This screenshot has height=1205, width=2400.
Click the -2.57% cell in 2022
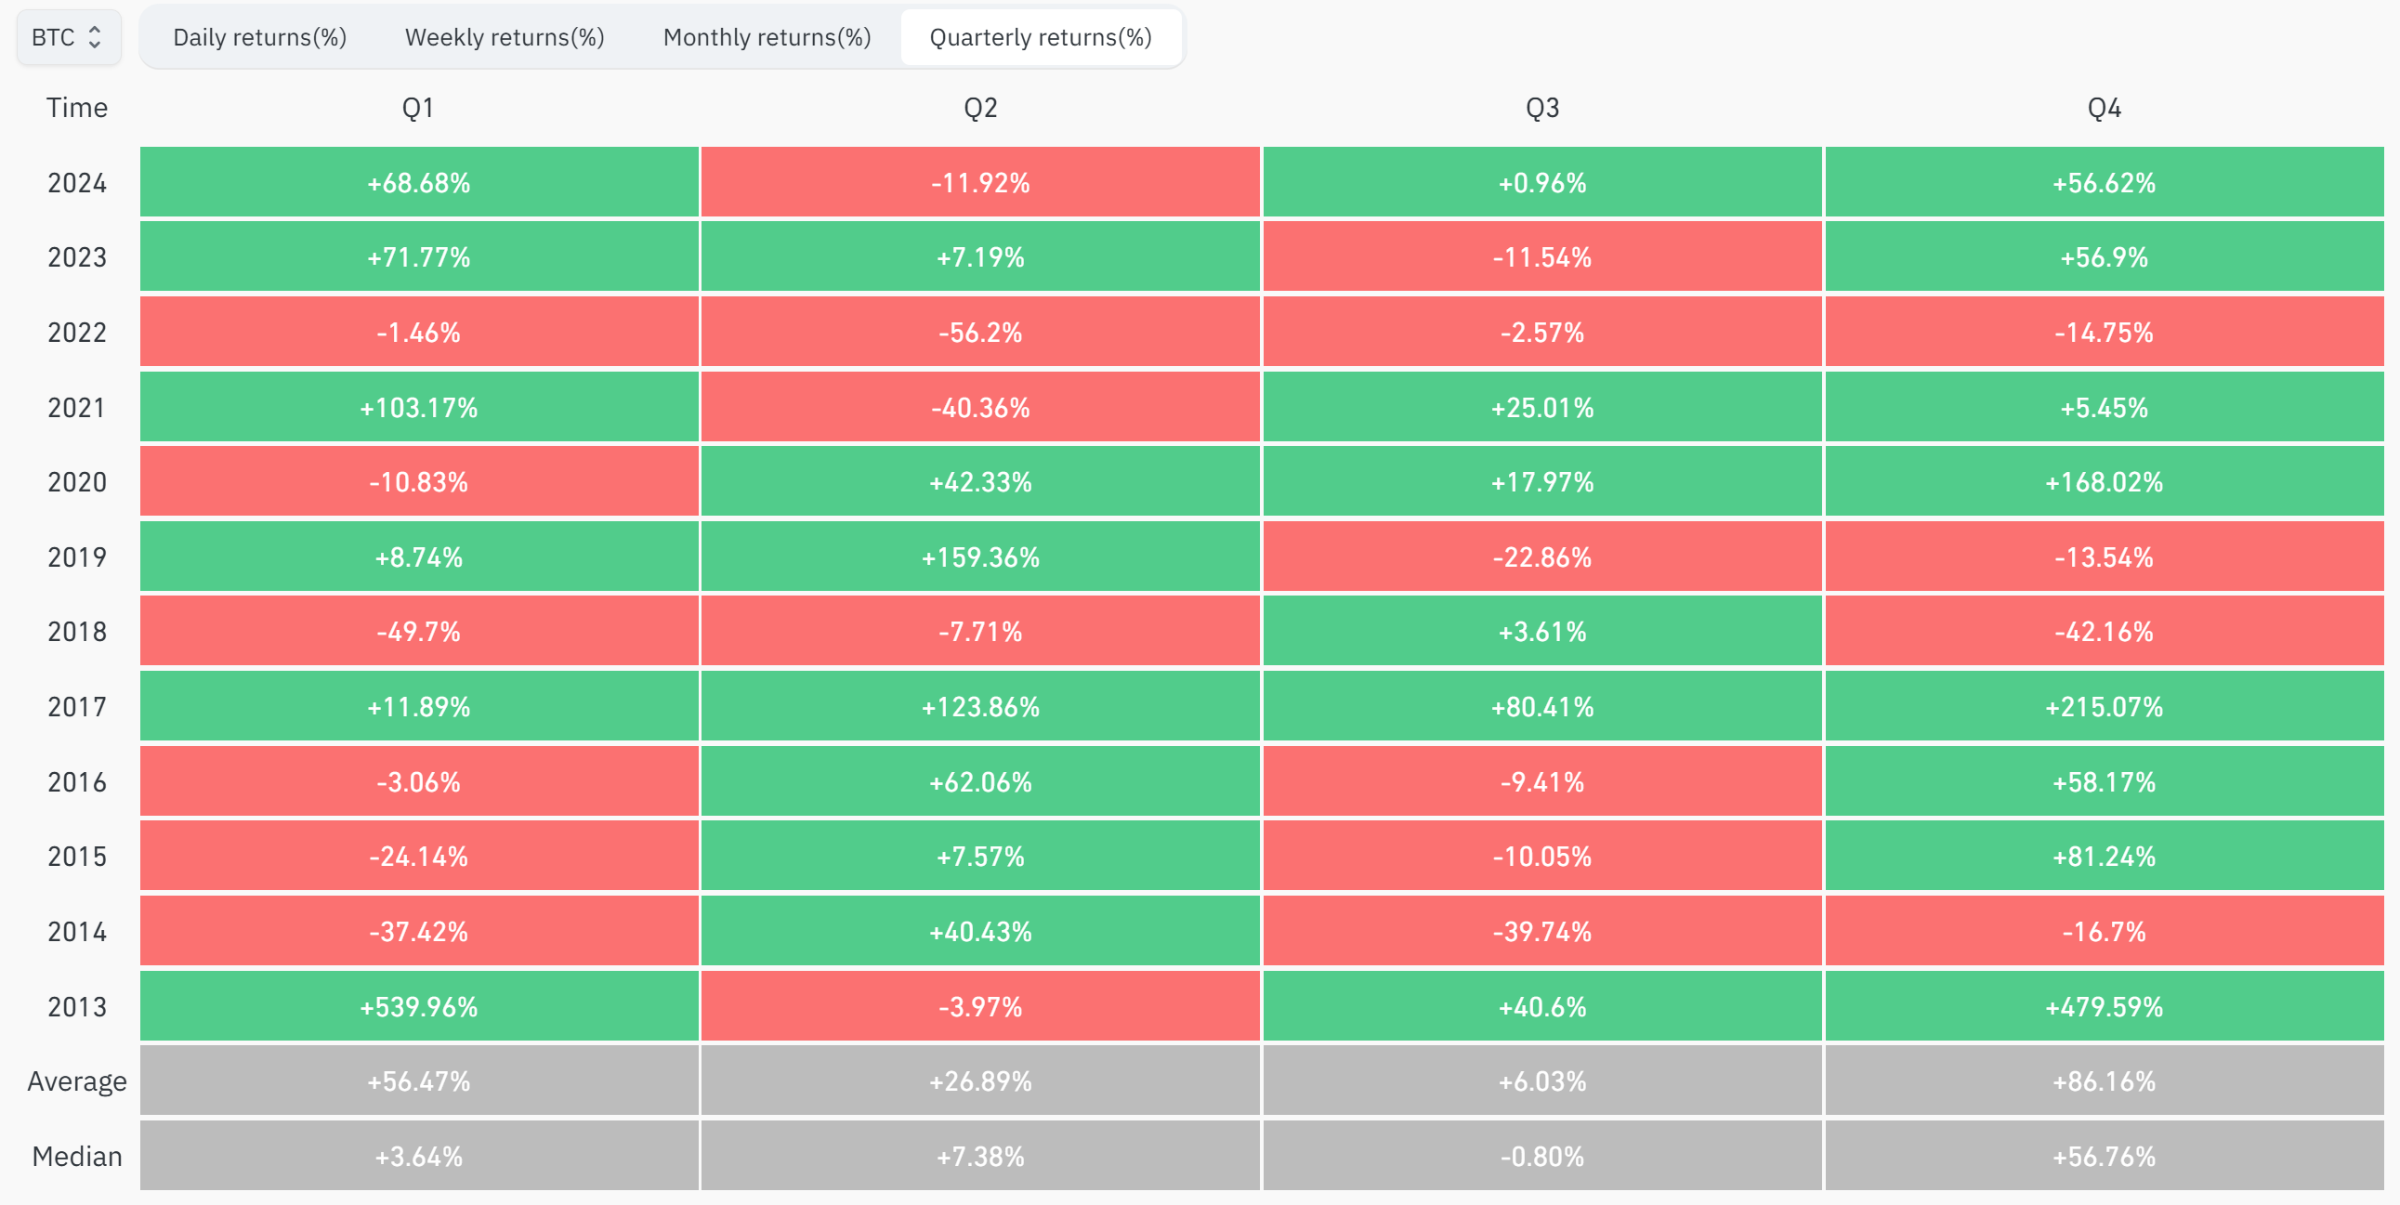coord(1541,333)
